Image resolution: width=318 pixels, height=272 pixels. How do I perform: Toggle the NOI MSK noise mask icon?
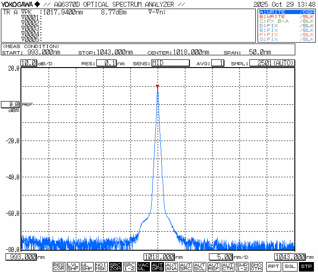[x=101, y=267]
